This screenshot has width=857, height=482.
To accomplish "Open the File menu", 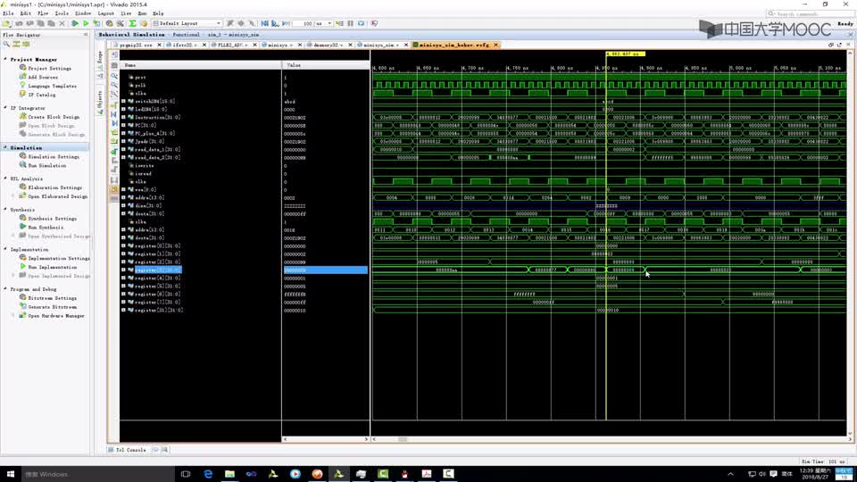I will pos(8,13).
